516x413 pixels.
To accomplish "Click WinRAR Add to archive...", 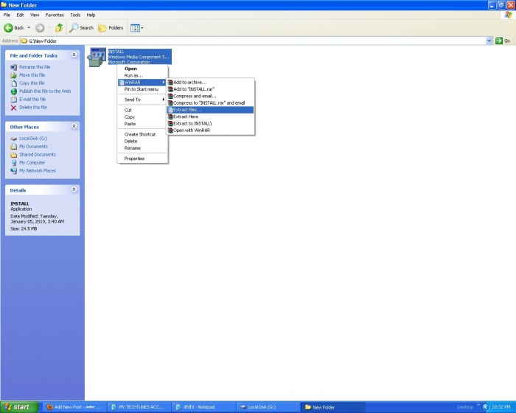I will pyautogui.click(x=211, y=83).
